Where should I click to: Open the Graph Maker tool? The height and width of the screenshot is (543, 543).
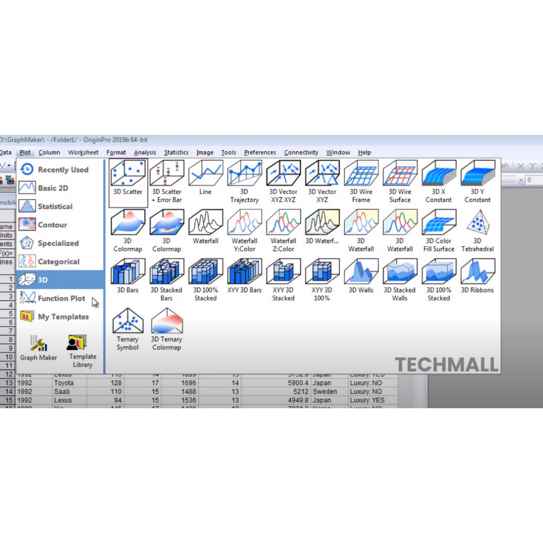38,347
